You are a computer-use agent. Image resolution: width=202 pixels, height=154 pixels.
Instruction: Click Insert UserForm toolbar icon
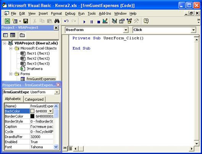pos(15,21)
